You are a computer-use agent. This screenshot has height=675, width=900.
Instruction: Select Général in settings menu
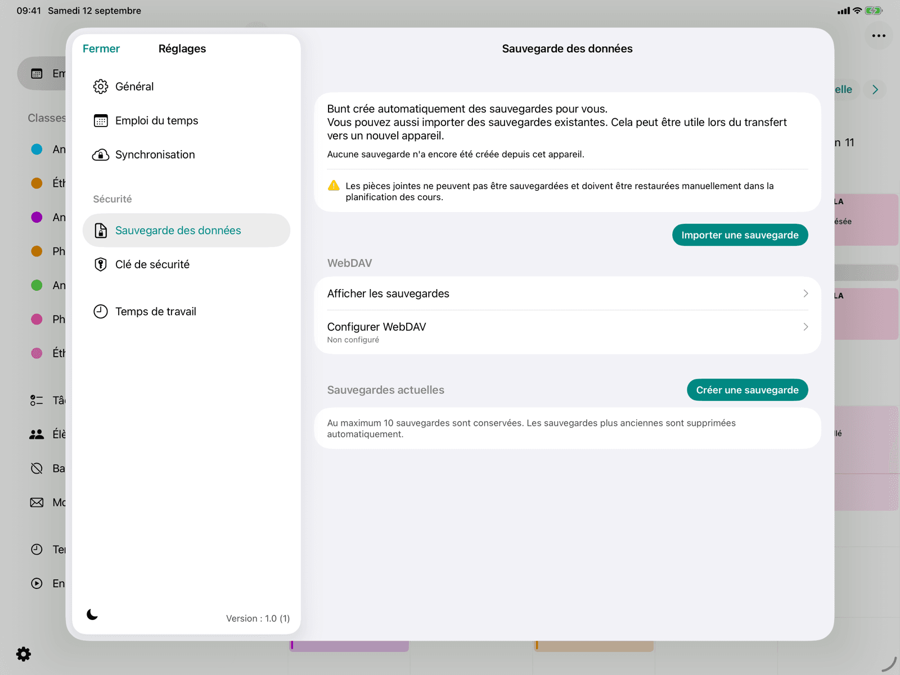pos(186,87)
